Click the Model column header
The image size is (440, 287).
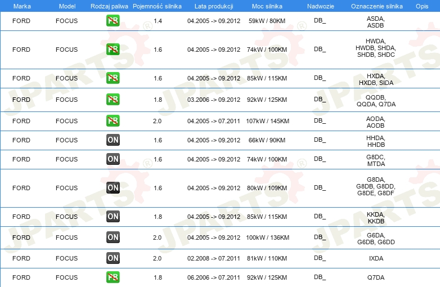pyautogui.click(x=67, y=6)
